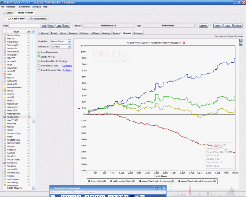Open Configure link for Session Stats
This screenshot has width=246, height=197.
67,65
